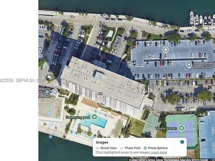The width and height of the screenshot is (215, 161).
Task: Toggle the Images layer switch off
Action: [181, 142]
